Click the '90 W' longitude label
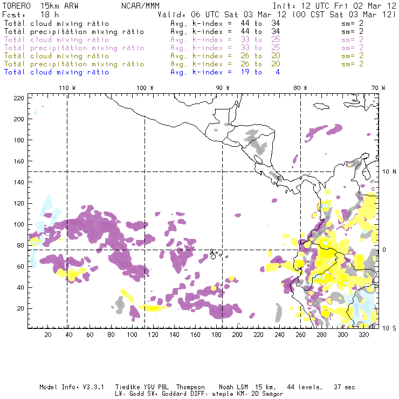 click(222, 88)
